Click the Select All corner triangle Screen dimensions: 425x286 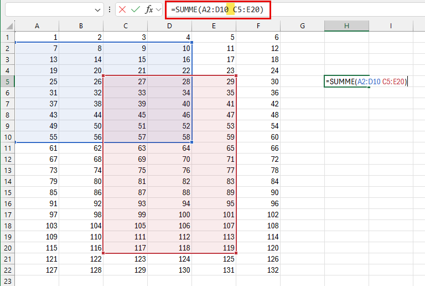[8, 26]
